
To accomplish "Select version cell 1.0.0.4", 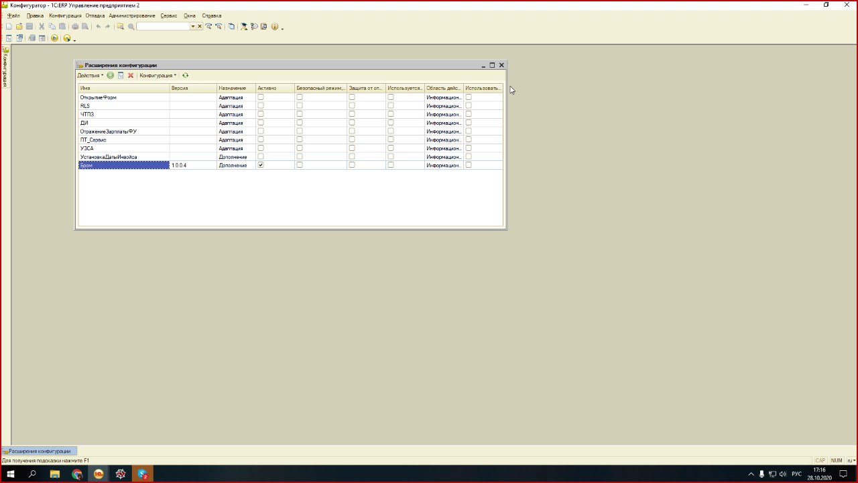I will tap(193, 164).
